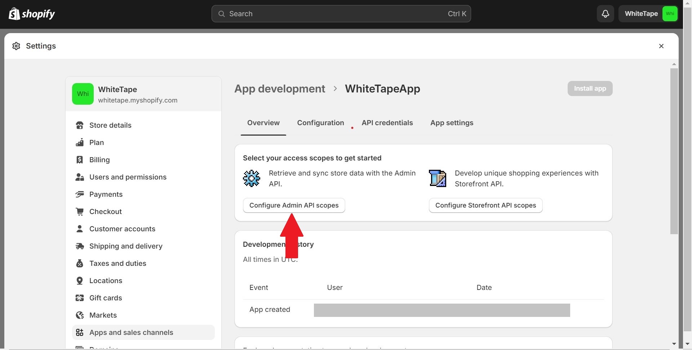This screenshot has height=350, width=692.
Task: Click the vertical scrollbar thumb
Action: point(674,151)
